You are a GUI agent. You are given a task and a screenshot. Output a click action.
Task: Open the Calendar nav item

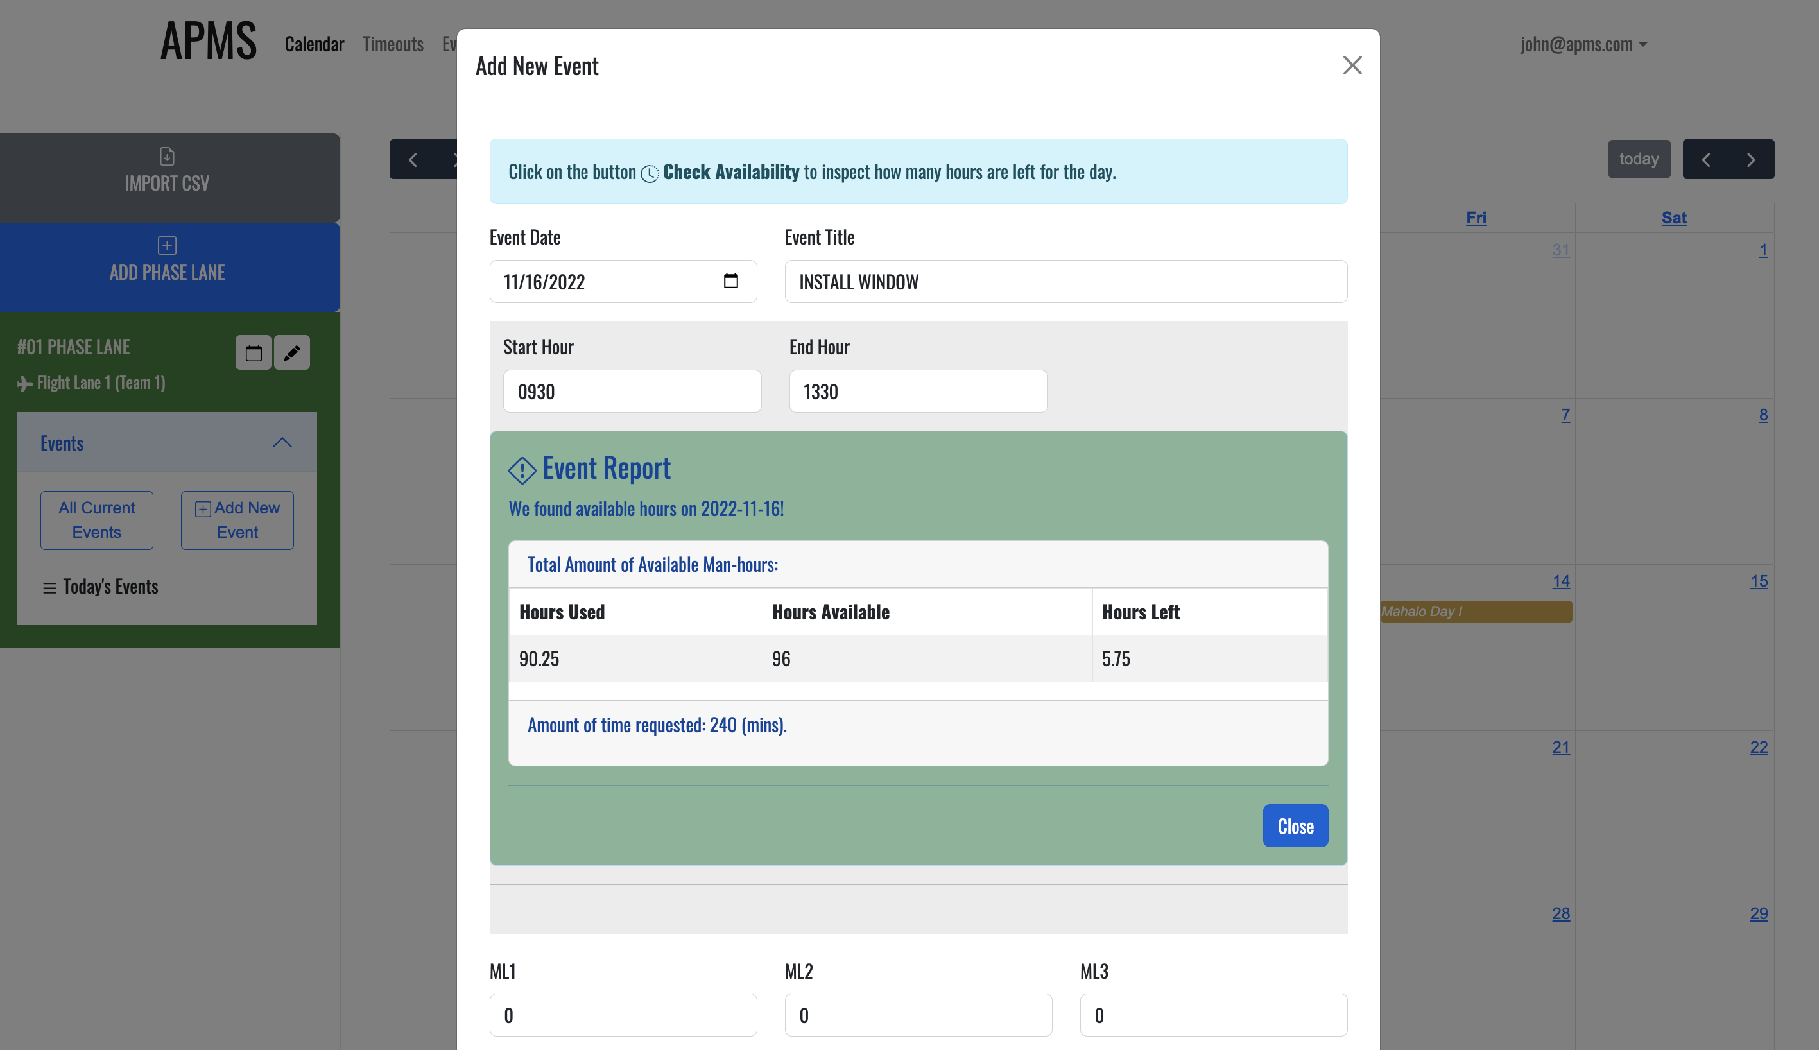[x=315, y=44]
